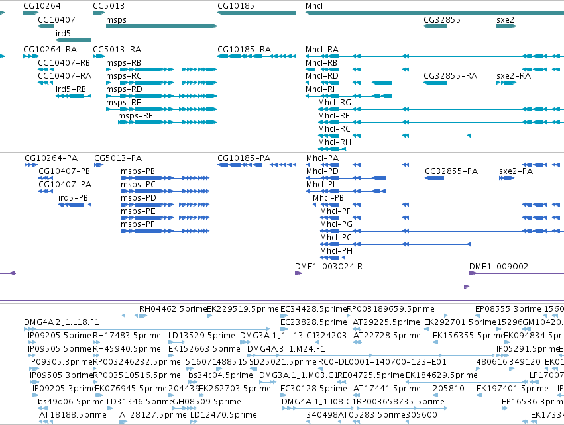Select protein CG10407-PB
Screen dimensions: 564x425
point(46,178)
